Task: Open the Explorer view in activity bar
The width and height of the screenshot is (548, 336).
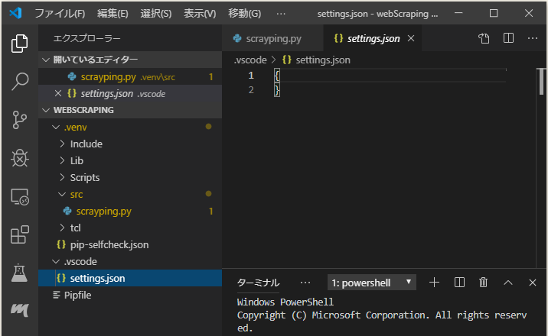Action: [x=20, y=44]
